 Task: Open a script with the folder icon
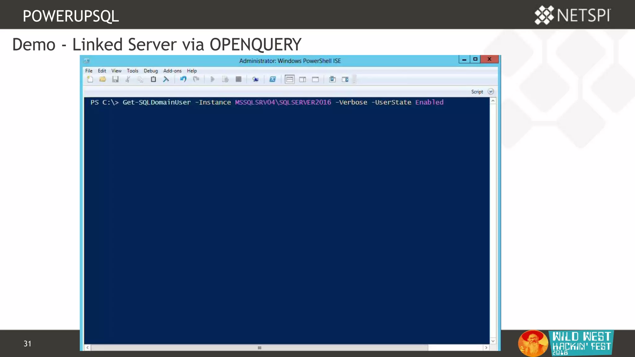pos(103,79)
